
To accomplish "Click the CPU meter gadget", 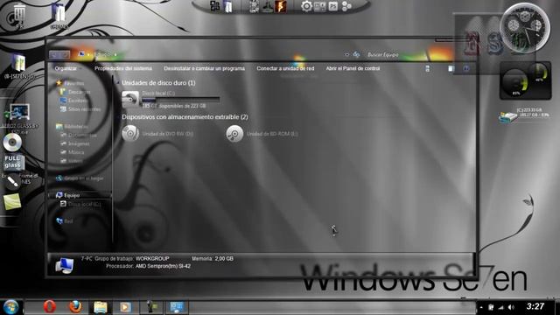I will [525, 81].
